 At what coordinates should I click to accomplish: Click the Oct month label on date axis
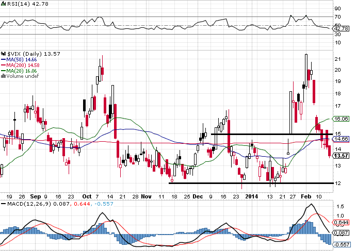pyautogui.click(x=87, y=196)
